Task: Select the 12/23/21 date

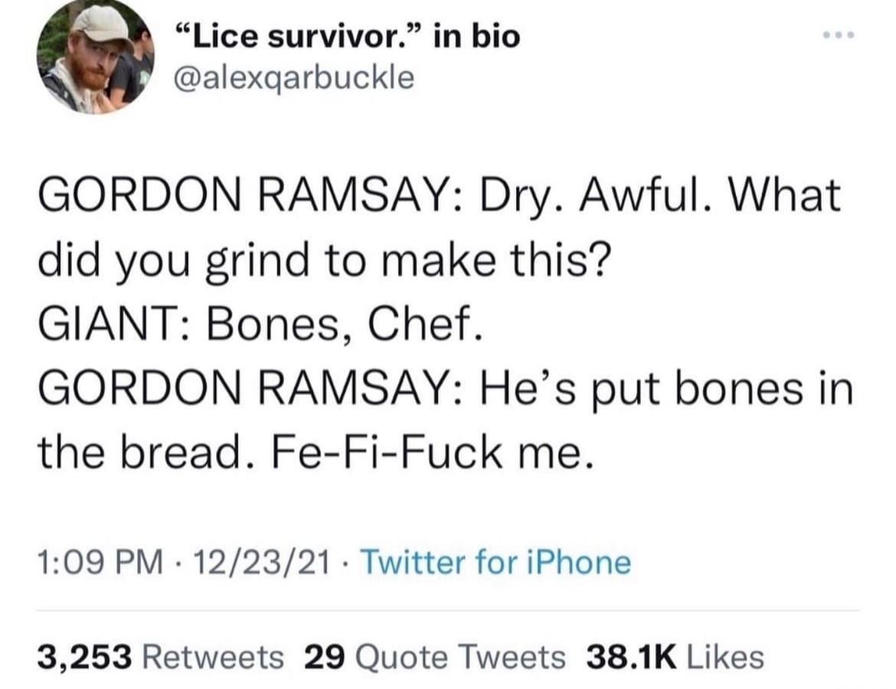Action: [262, 562]
